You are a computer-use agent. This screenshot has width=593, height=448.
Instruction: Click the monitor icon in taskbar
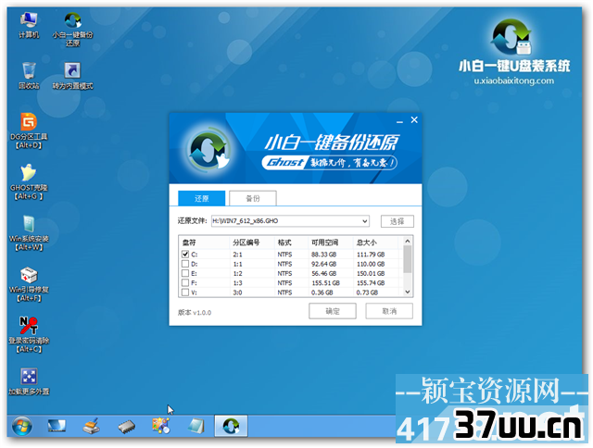point(57,426)
